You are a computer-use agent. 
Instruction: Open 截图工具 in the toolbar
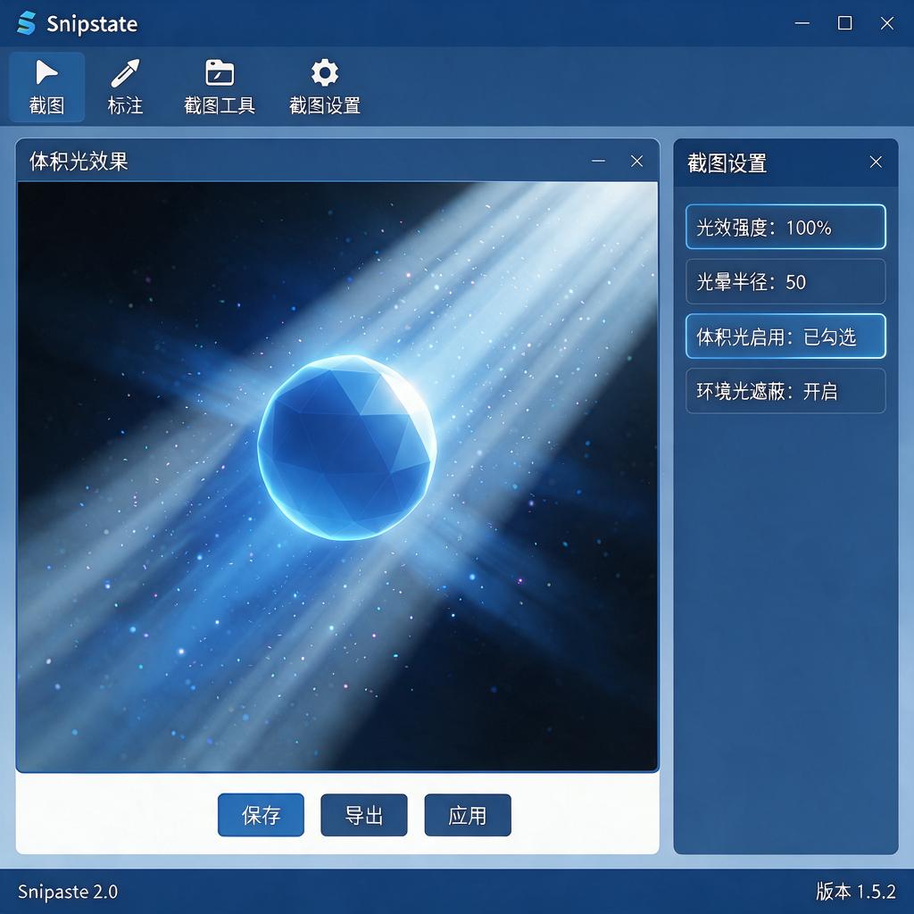pos(220,87)
